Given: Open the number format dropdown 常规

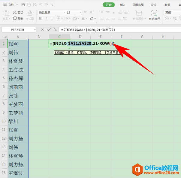Looking at the screenshot, I should click(173, 13).
